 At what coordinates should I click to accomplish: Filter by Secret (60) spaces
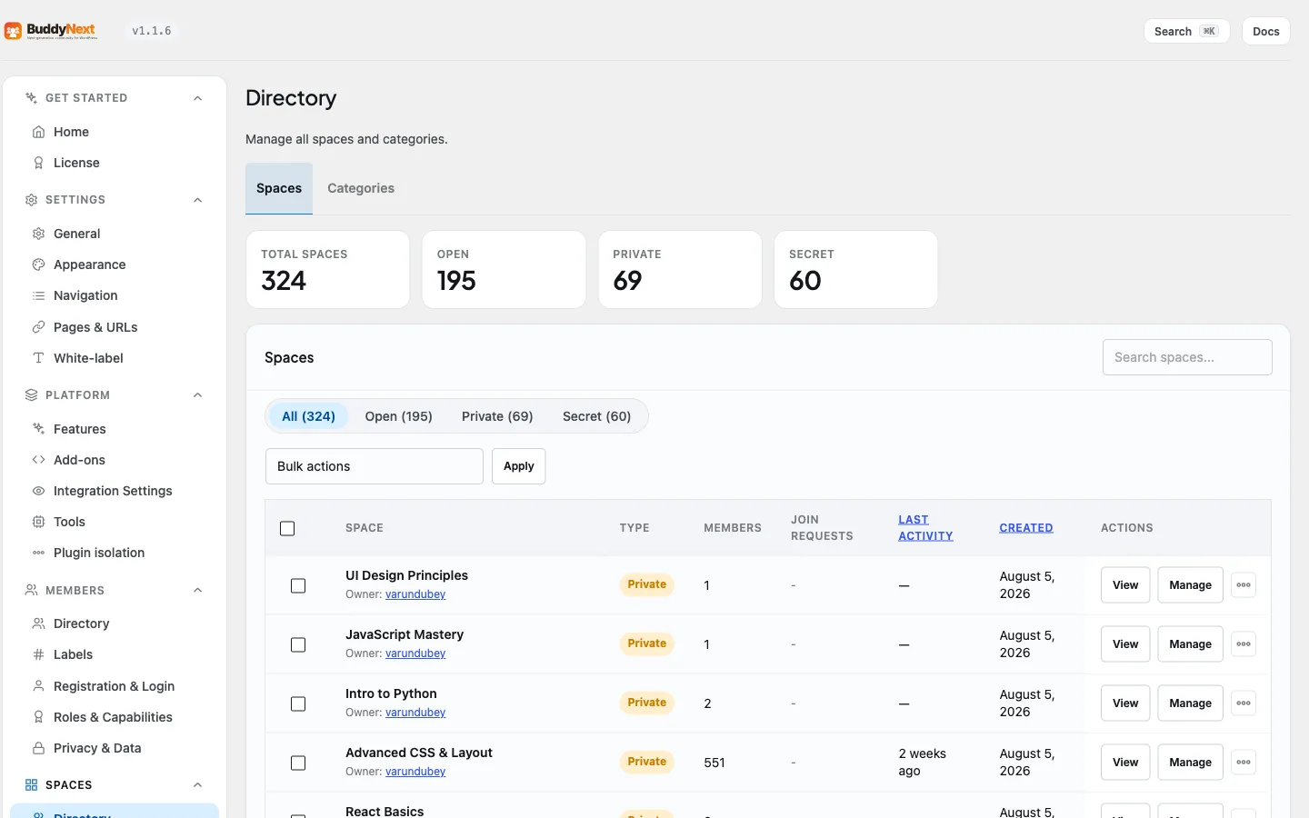(x=596, y=416)
